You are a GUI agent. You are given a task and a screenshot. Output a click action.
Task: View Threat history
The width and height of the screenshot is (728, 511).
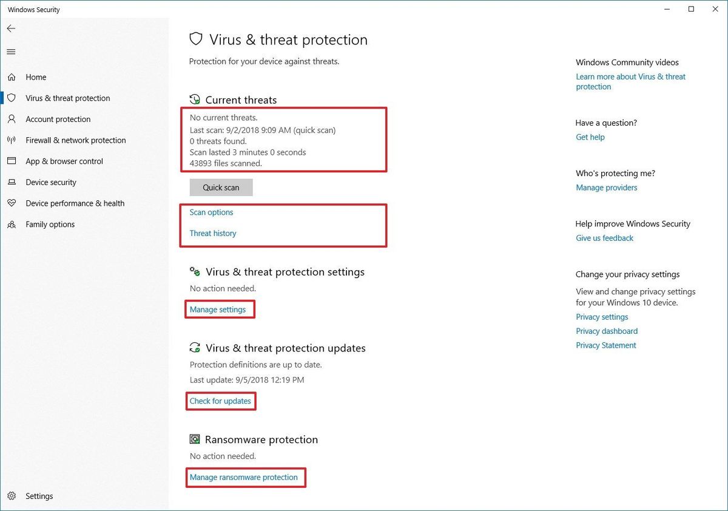coord(212,233)
